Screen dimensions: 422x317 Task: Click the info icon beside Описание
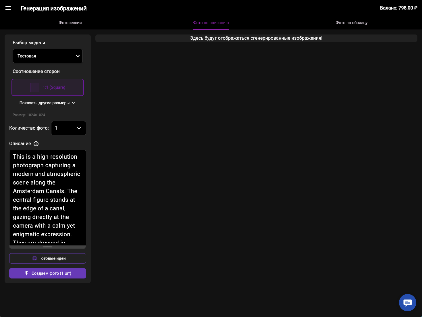click(36, 144)
